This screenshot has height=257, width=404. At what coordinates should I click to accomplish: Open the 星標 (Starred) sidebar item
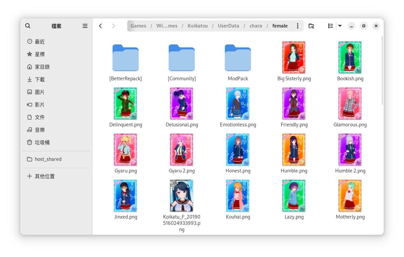coord(40,54)
